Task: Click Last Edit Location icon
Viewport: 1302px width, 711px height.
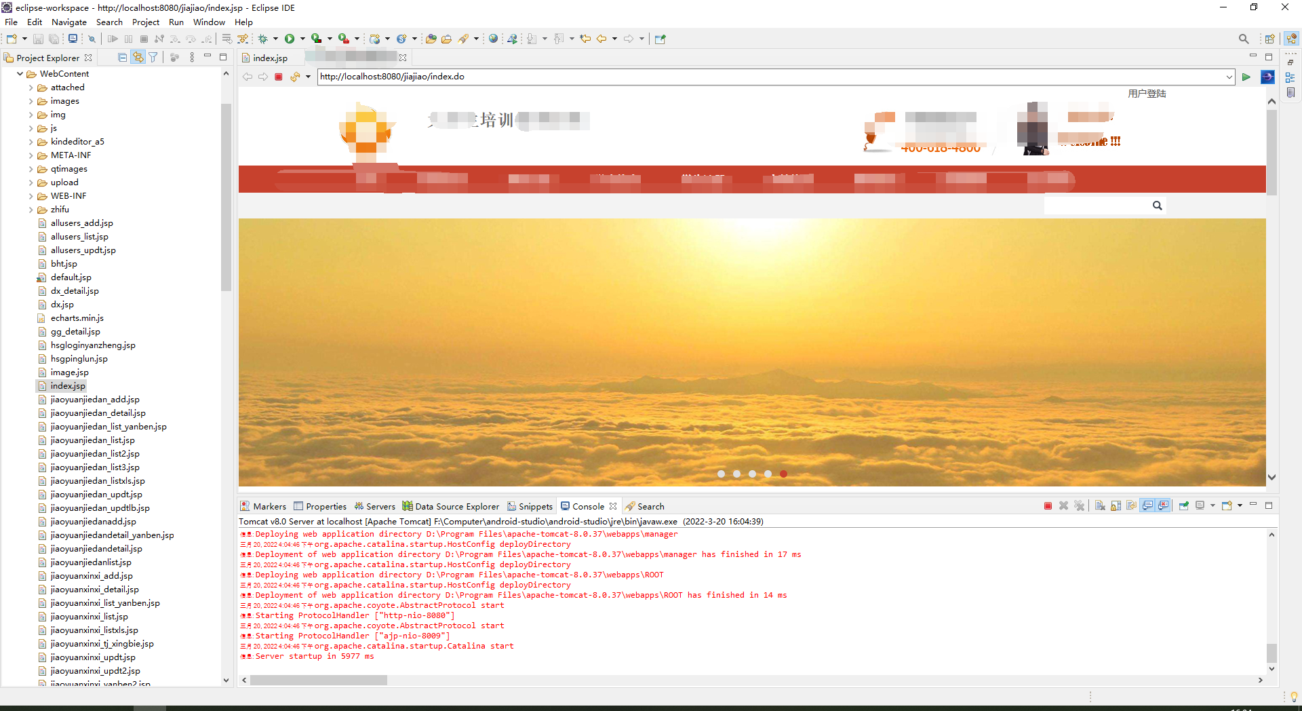Action: 585,39
